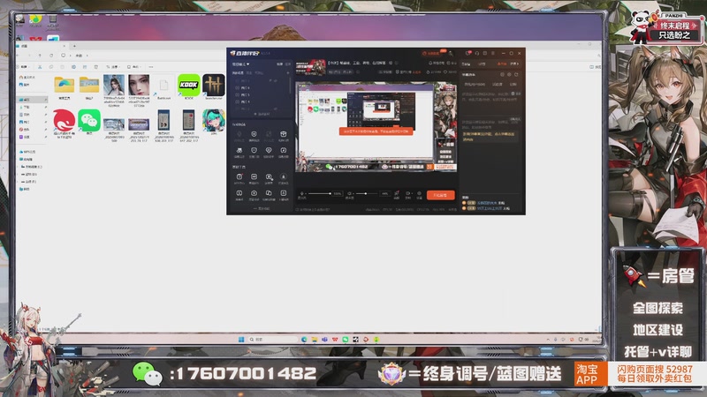Viewport: 707px width, 397px height.
Task: Click the scissors Cut icon in Explorer toolbar
Action: (x=40, y=67)
